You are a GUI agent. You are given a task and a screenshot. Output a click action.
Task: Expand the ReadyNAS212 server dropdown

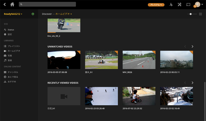tap(13, 14)
